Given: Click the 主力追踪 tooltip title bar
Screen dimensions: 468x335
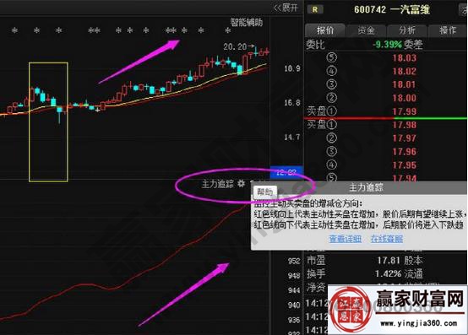Looking at the screenshot, I should [360, 188].
